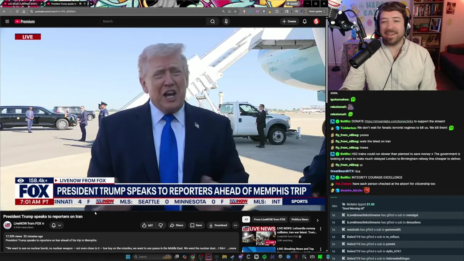The image size is (464, 261).
Task: Click the douche_bizzle chat username
Action: point(352,190)
